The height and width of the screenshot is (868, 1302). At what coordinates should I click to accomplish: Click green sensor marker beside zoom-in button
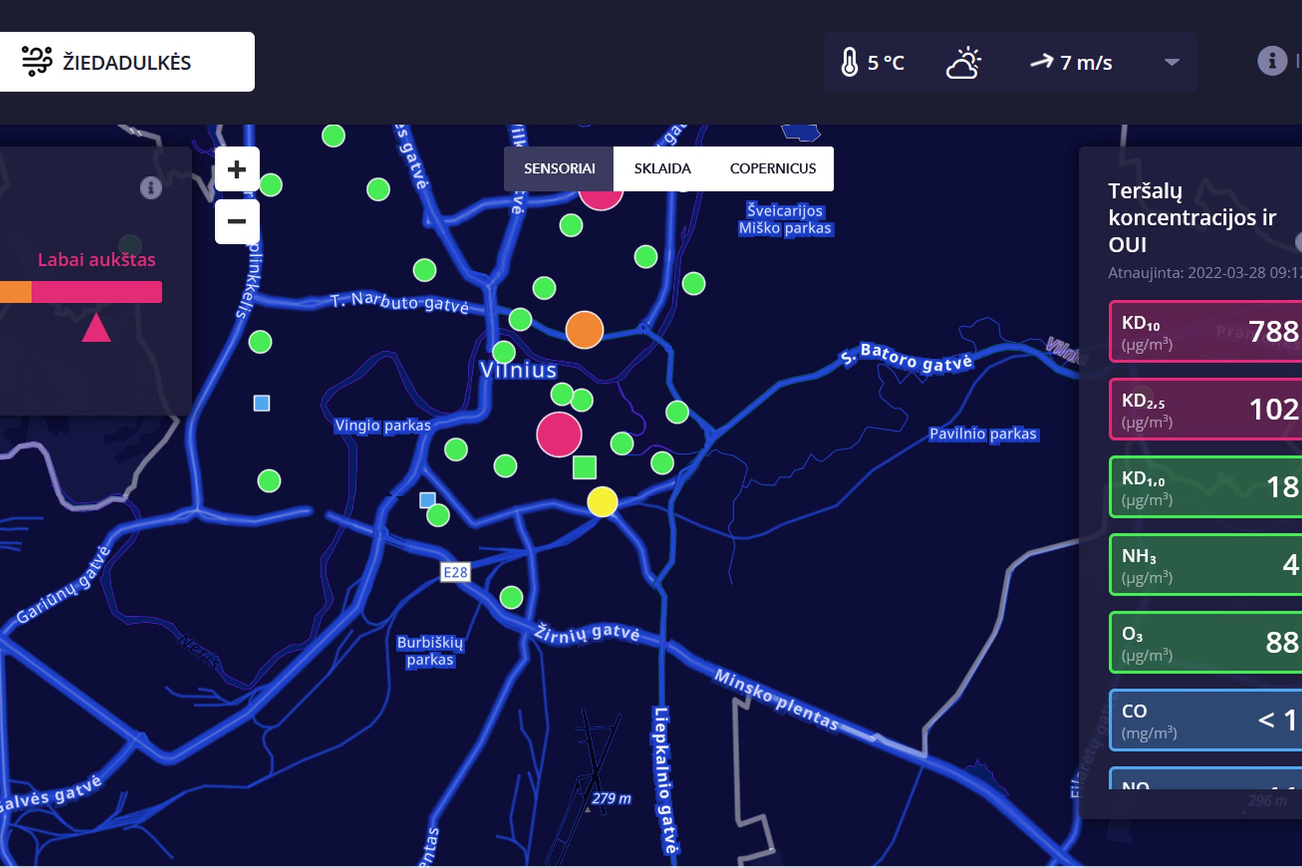click(271, 184)
